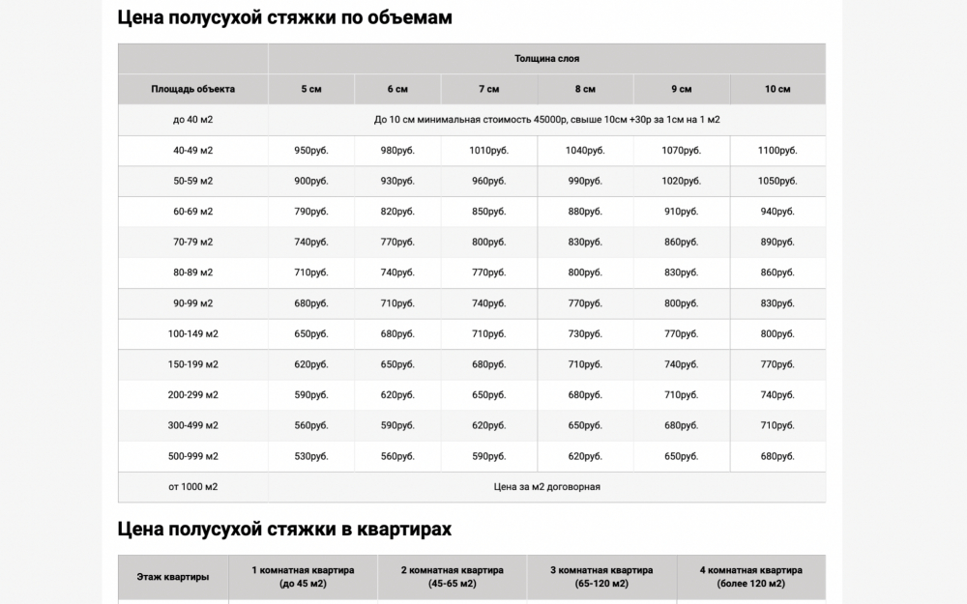Click the 1100руб. price cell
967x604 pixels.
tap(777, 151)
